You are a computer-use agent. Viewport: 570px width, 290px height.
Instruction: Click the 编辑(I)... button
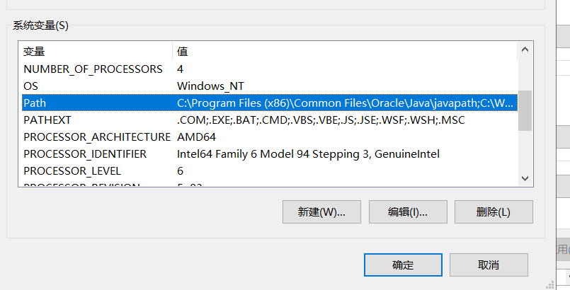point(408,212)
